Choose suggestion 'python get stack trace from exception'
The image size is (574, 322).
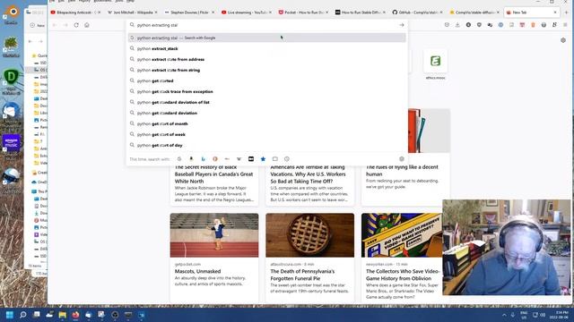click(267, 91)
